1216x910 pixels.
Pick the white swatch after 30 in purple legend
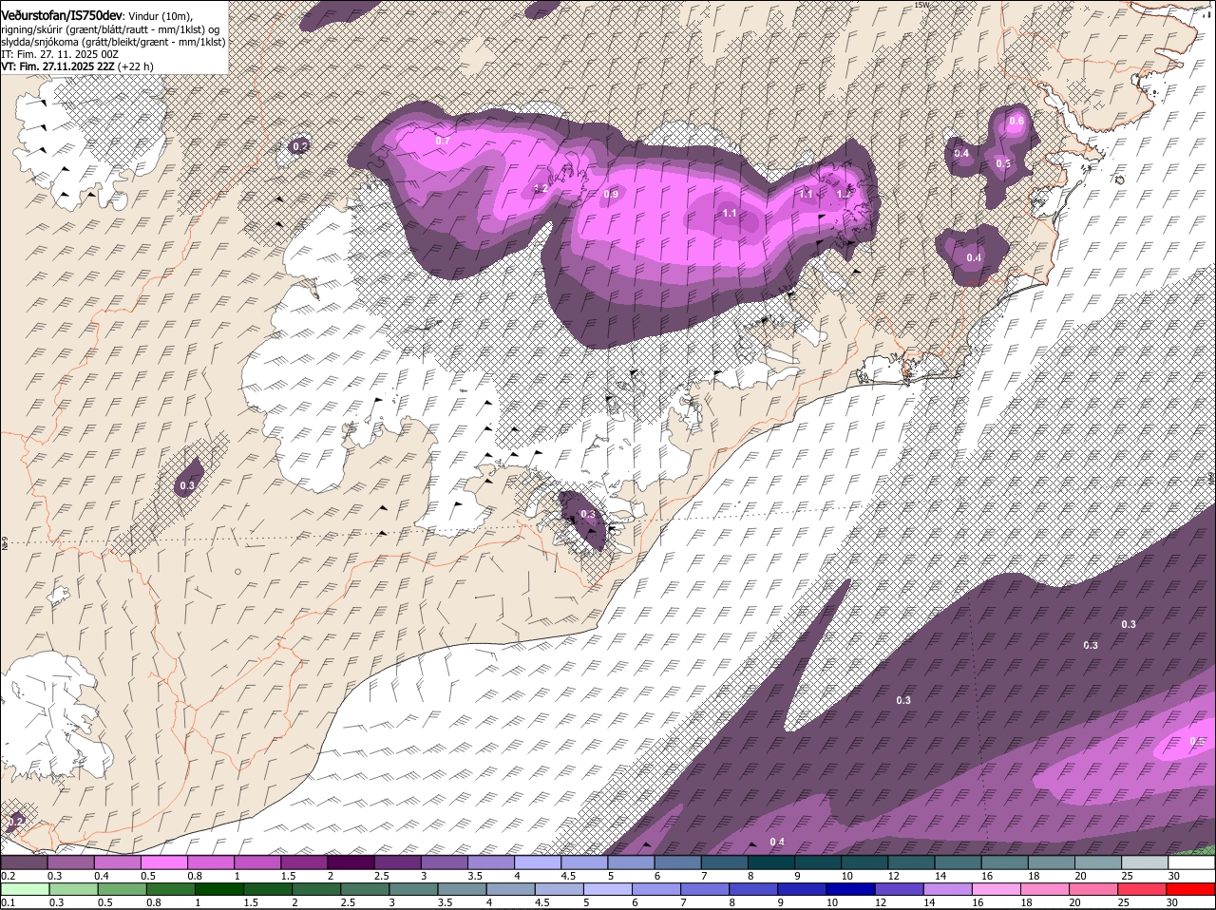[1191, 863]
